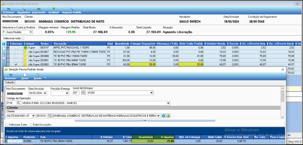This screenshot has width=303, height=145.
Task: Click the grid options icon left of Importar header
Action: (x=6, y=137)
